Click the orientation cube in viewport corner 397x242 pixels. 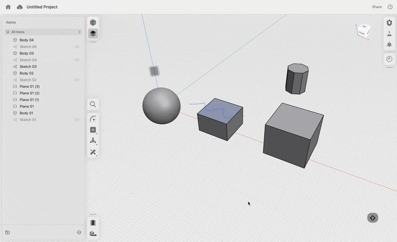coord(364,31)
